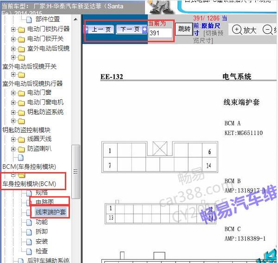This screenshot has width=278, height=263.
Task: Select the 电动门窗电机 folder icon
Action: coord(21,103)
